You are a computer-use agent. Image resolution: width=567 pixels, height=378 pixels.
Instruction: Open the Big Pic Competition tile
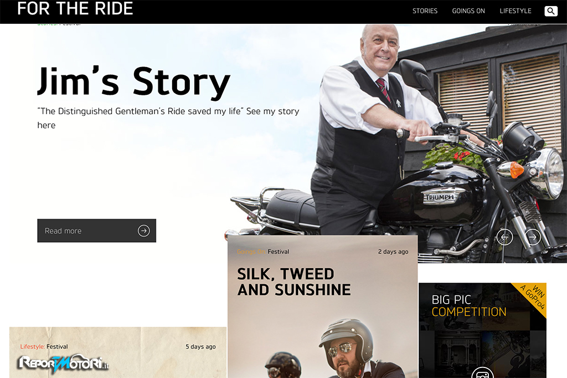(x=482, y=330)
